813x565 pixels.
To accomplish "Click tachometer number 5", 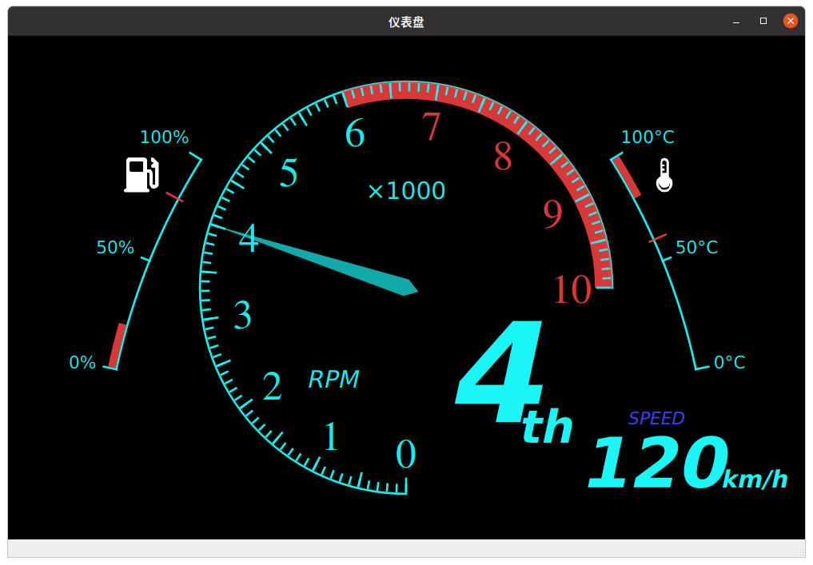I will [289, 173].
